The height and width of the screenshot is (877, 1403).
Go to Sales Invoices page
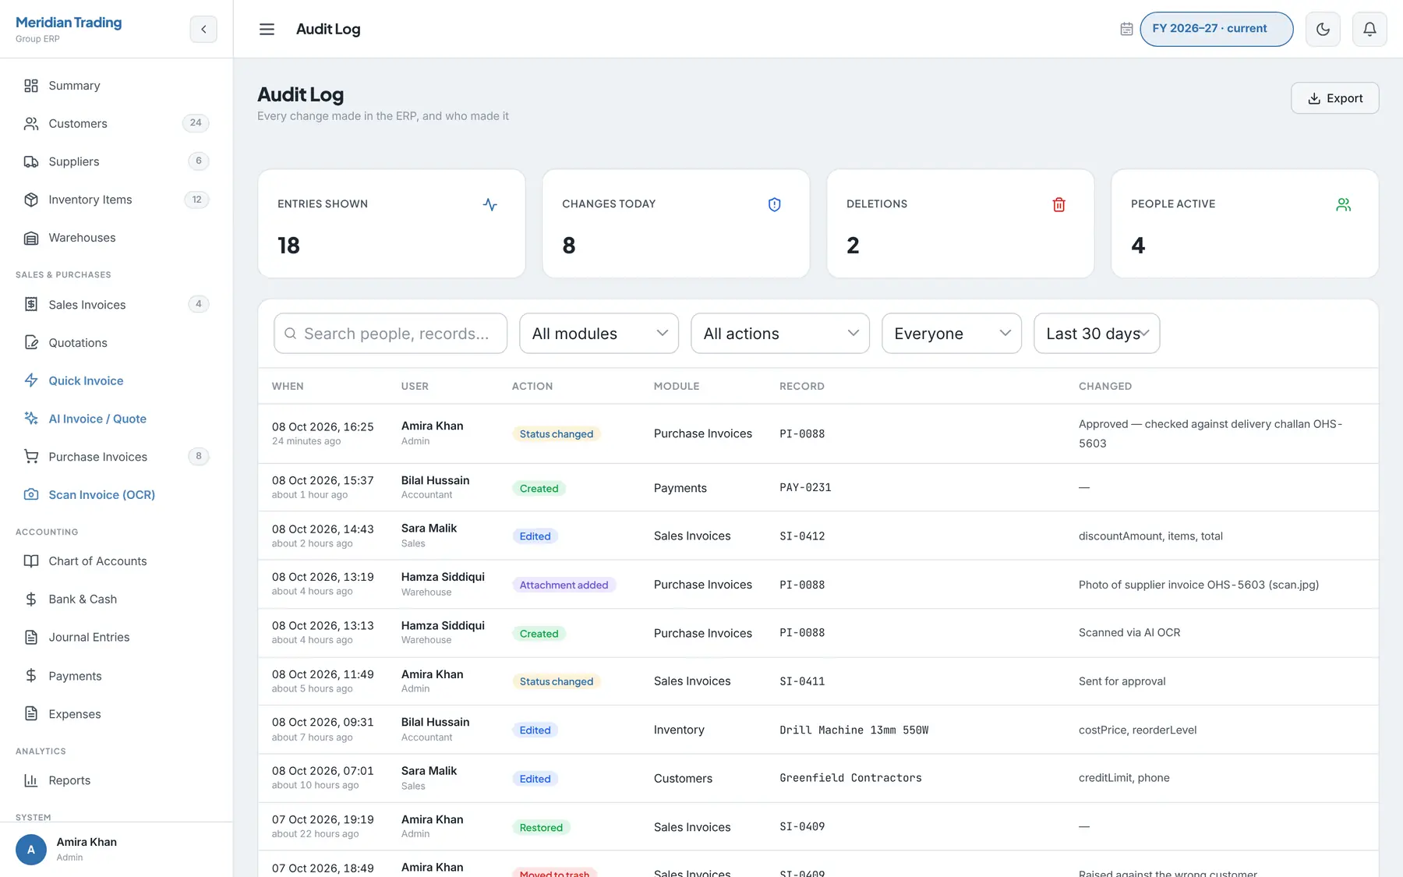[116, 305]
